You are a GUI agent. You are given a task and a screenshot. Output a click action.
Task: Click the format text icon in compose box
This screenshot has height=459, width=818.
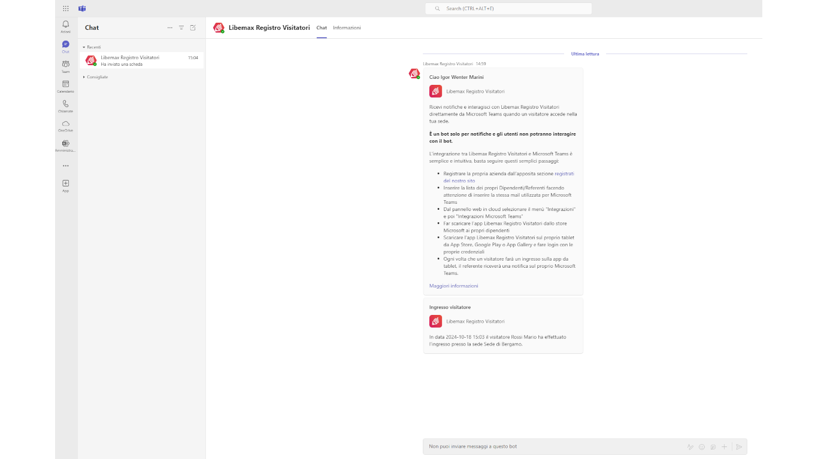click(690, 446)
